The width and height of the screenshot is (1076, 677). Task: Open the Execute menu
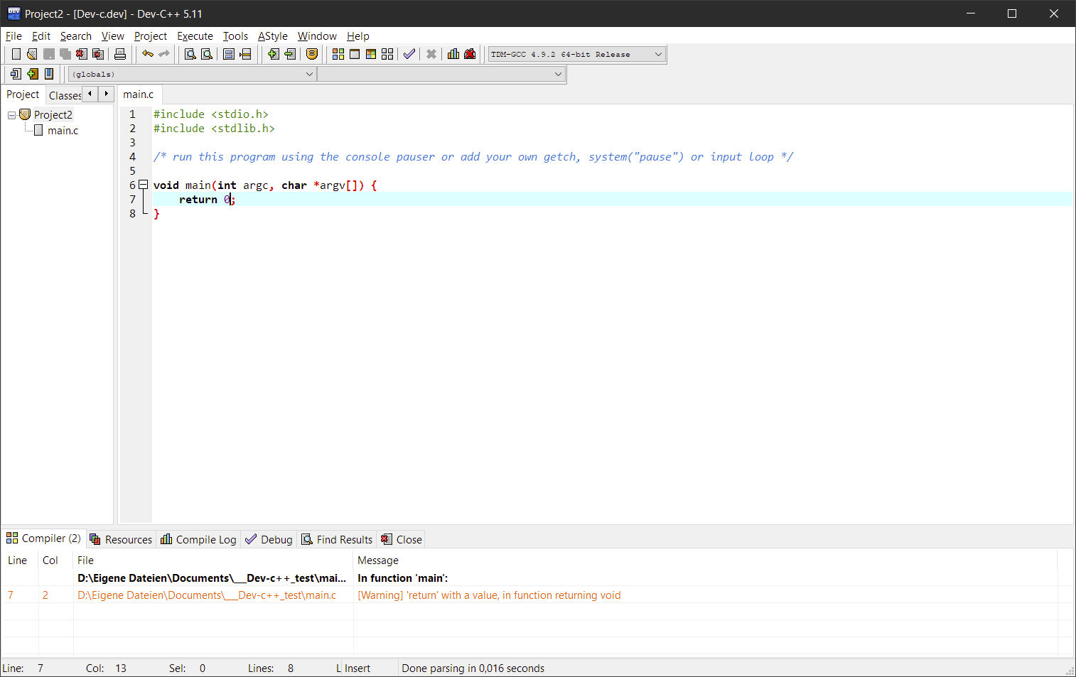pos(195,36)
